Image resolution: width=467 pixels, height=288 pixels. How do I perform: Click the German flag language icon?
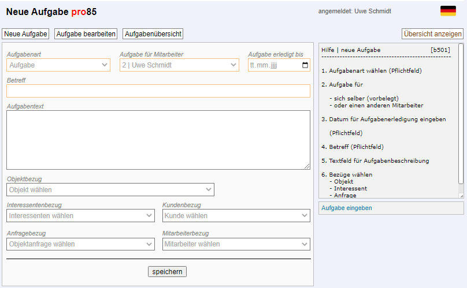pos(448,11)
